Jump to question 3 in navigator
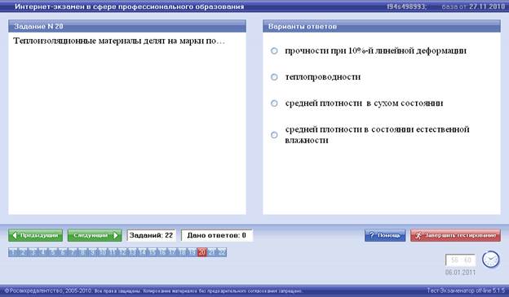 33,252
